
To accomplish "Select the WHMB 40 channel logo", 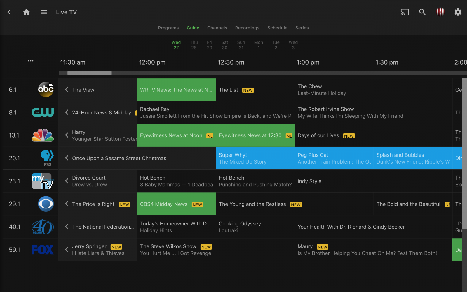I will click(x=43, y=227).
